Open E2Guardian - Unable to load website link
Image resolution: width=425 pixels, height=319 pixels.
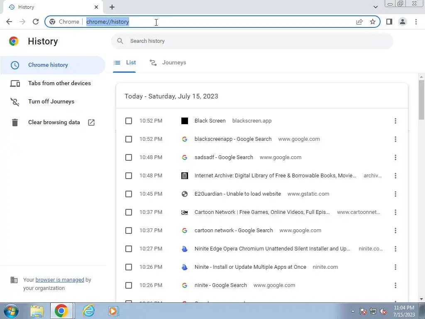(x=238, y=194)
